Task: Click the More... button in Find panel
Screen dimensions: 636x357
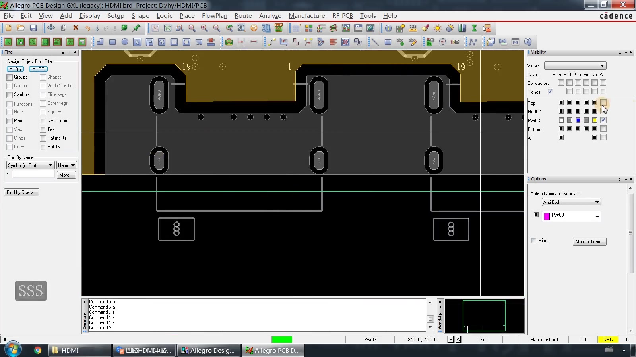Action: [66, 175]
